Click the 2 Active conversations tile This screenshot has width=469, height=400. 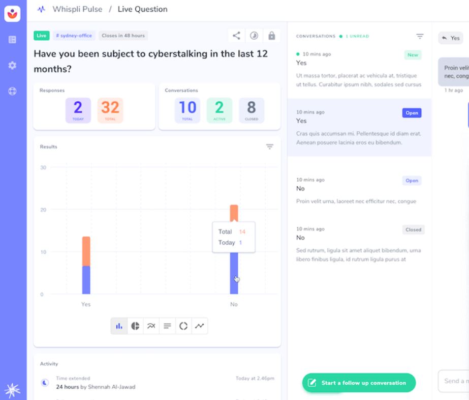219,110
